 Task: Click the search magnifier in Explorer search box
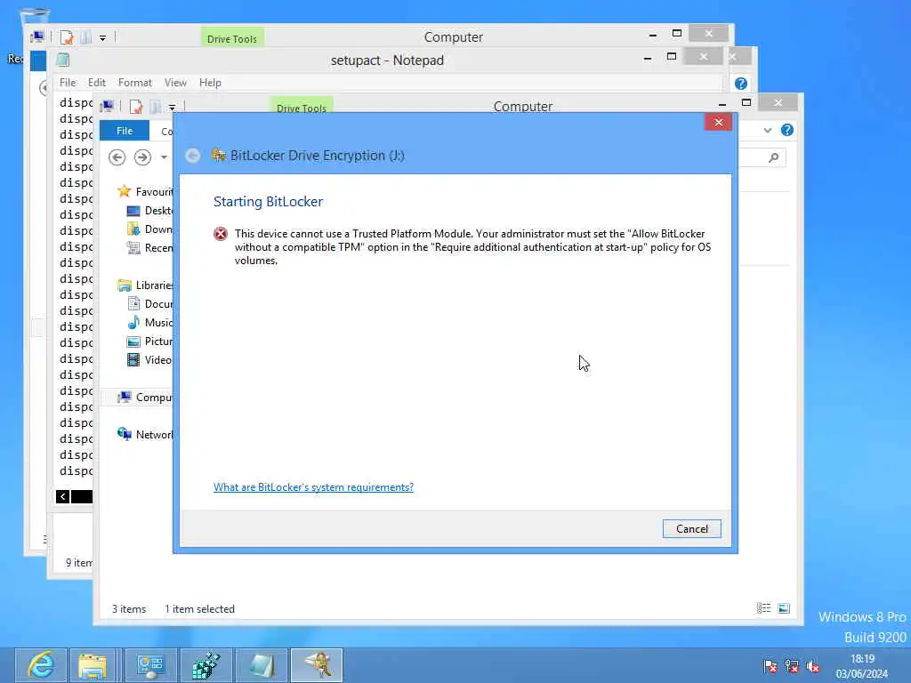click(x=773, y=157)
